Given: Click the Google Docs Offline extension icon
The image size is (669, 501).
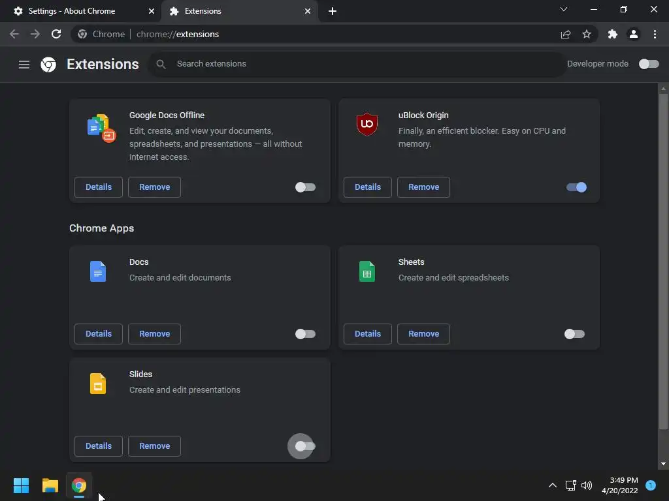Looking at the screenshot, I should click(x=101, y=128).
